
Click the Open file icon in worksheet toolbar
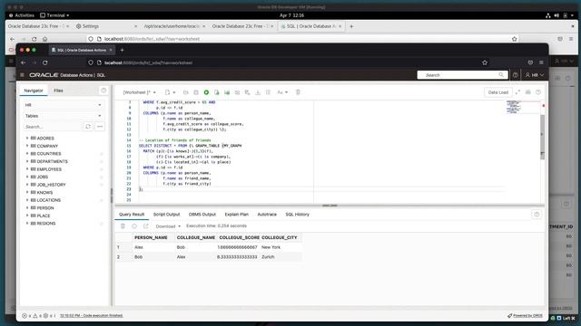(x=185, y=92)
